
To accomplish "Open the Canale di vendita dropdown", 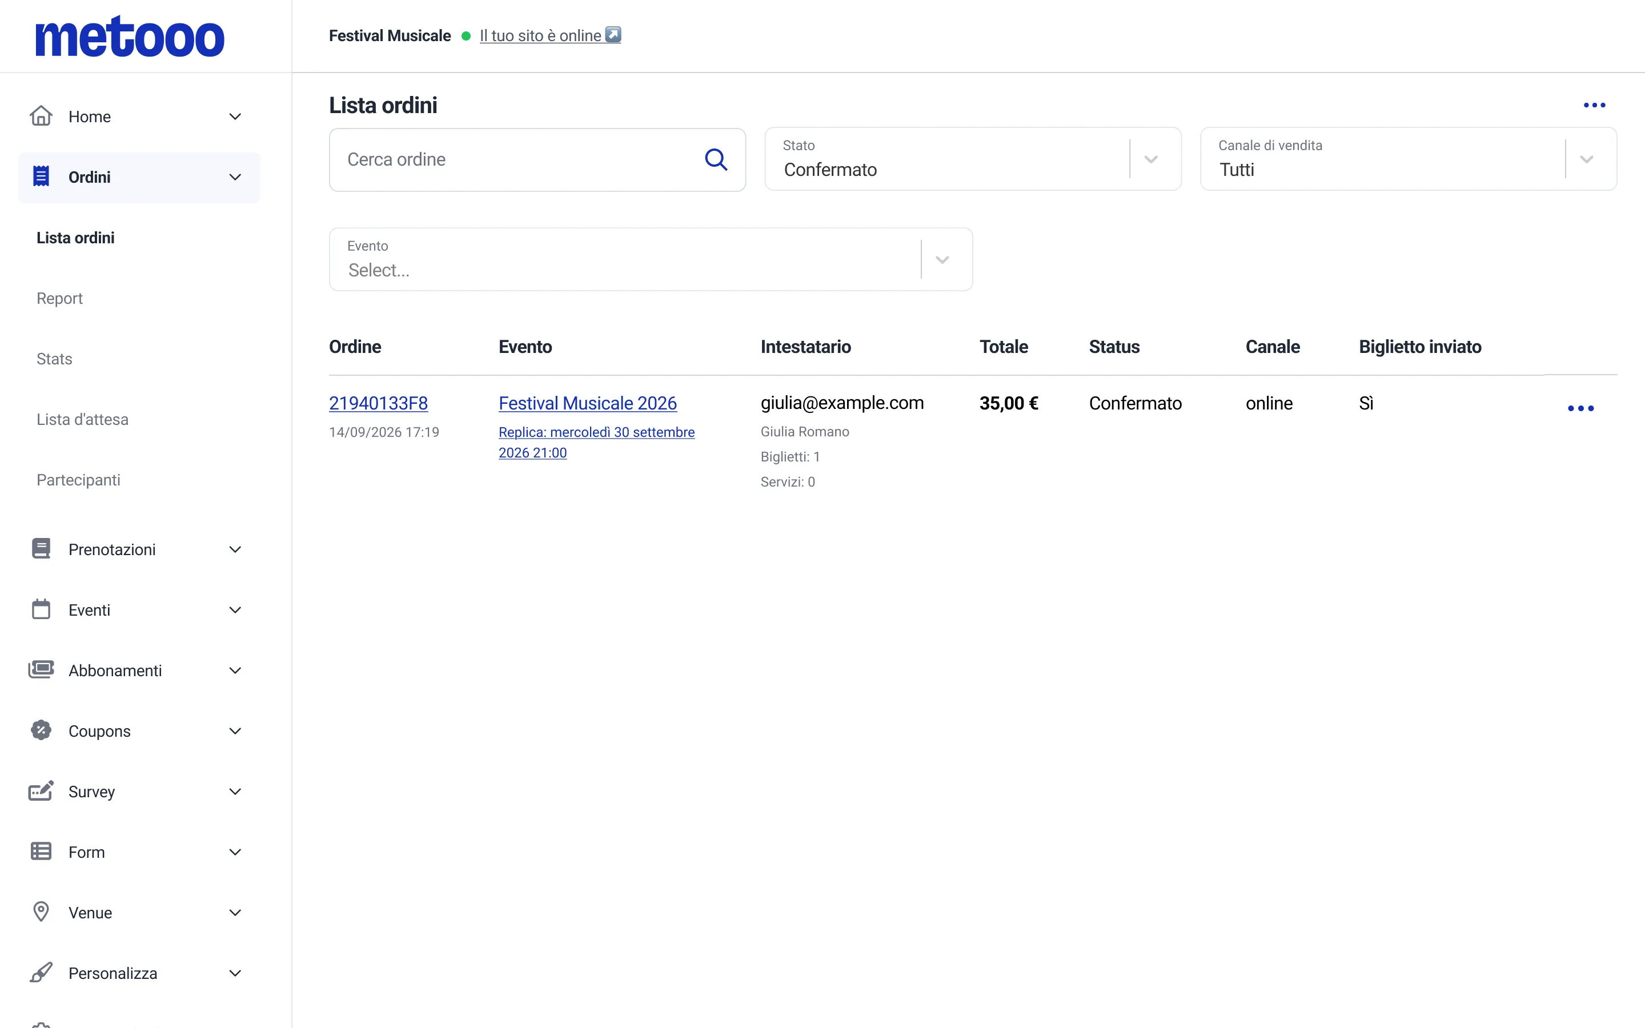I will point(1409,159).
